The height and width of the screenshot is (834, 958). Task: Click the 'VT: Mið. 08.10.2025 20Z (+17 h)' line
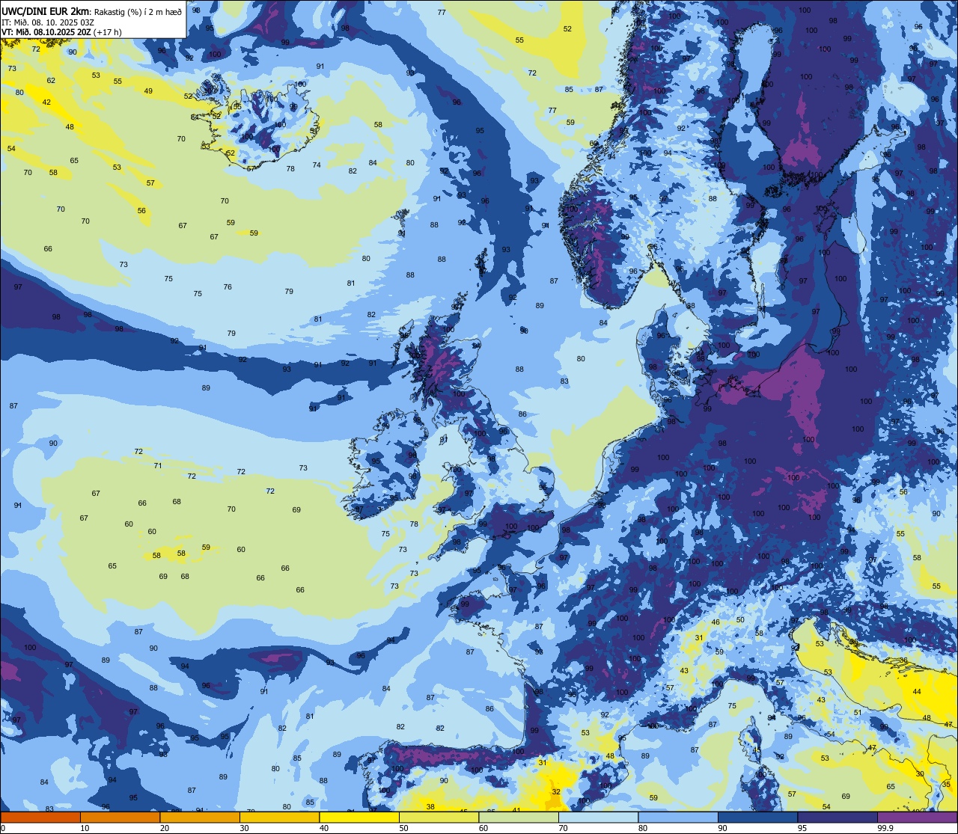point(61,31)
